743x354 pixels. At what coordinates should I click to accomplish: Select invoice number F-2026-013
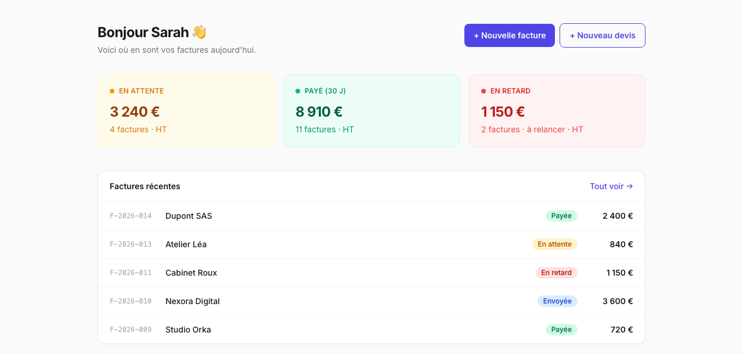pyautogui.click(x=131, y=244)
